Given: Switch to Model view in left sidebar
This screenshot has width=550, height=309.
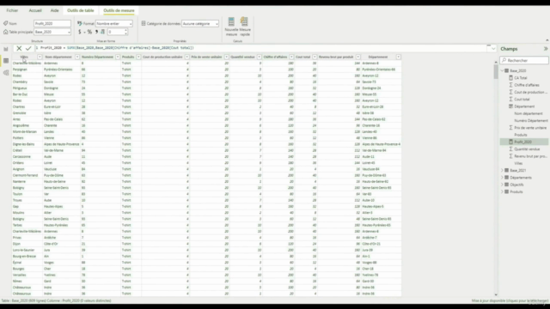Looking at the screenshot, I should (x=6, y=73).
